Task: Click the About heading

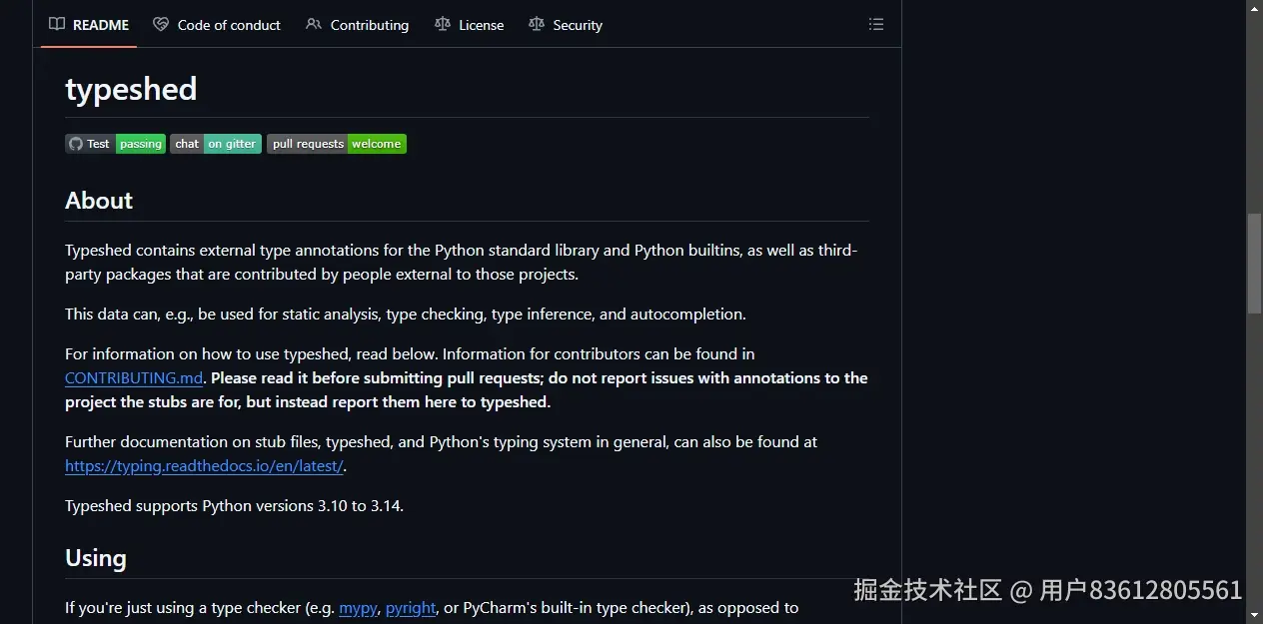Action: [x=99, y=201]
